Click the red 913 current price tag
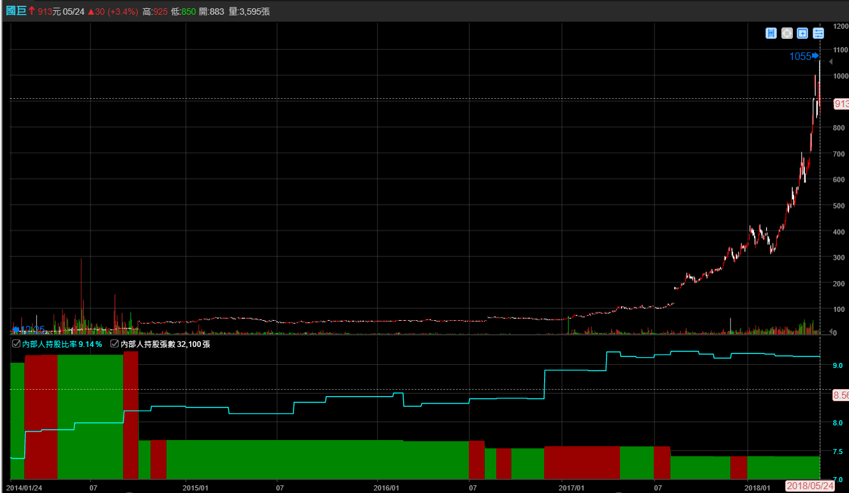This screenshot has height=493, width=849. pos(841,104)
